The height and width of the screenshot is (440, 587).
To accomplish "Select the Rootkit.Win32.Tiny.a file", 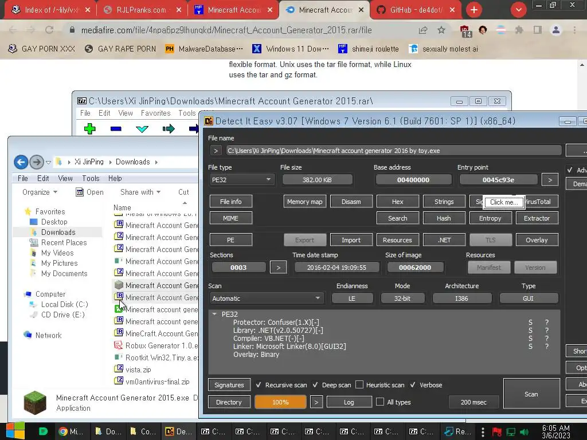I will (x=156, y=357).
